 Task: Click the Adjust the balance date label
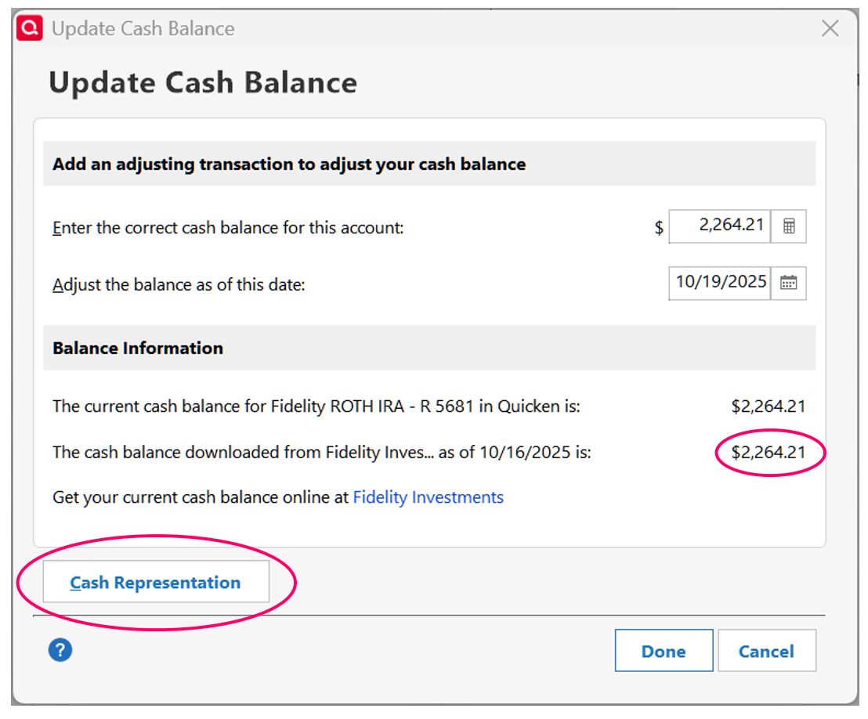coord(179,284)
